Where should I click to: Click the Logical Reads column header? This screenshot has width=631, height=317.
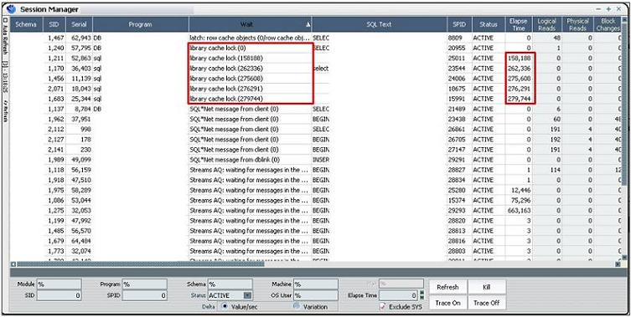(x=547, y=24)
